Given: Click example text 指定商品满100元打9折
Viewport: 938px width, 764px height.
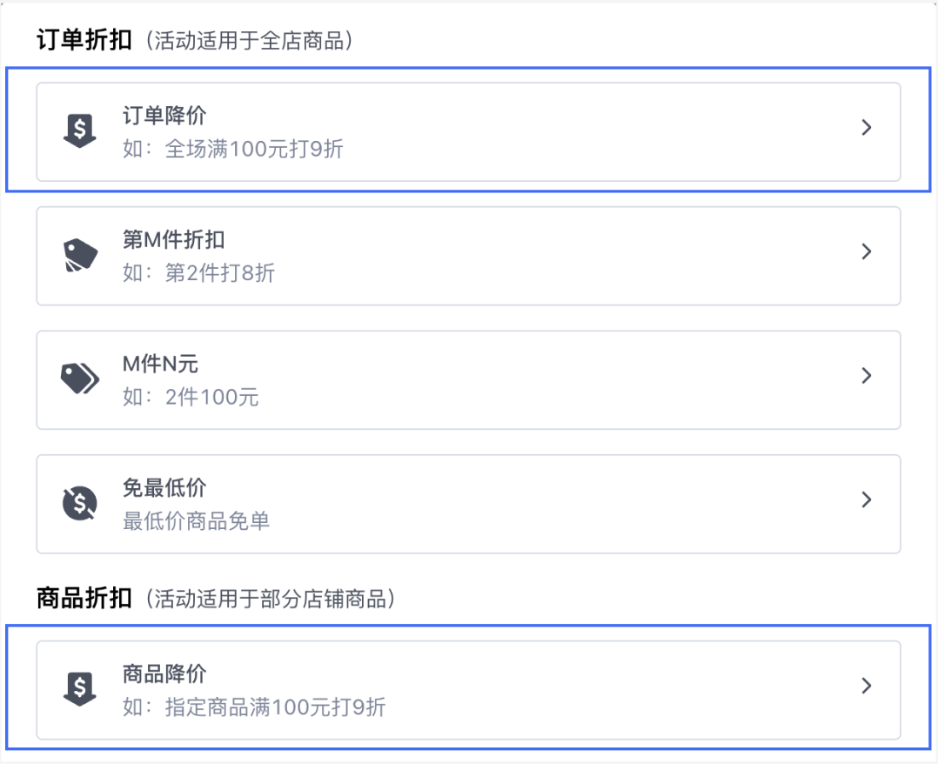Looking at the screenshot, I should click(x=275, y=707).
